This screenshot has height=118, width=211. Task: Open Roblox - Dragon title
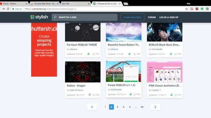[76, 86]
